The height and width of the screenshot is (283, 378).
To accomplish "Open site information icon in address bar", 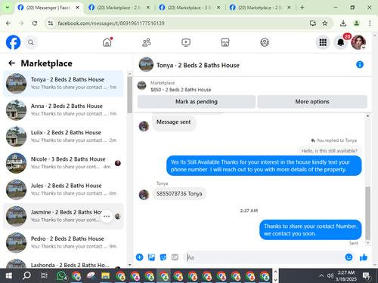I will [51, 23].
